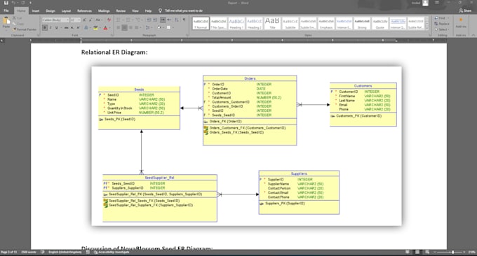The height and width of the screenshot is (256, 477).
Task: Expand the Styles gallery more arrow
Action: coord(426,28)
